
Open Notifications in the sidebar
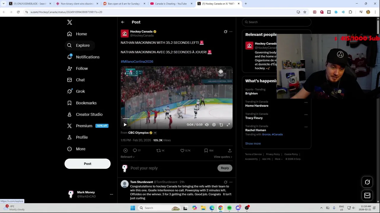[x=83, y=57]
